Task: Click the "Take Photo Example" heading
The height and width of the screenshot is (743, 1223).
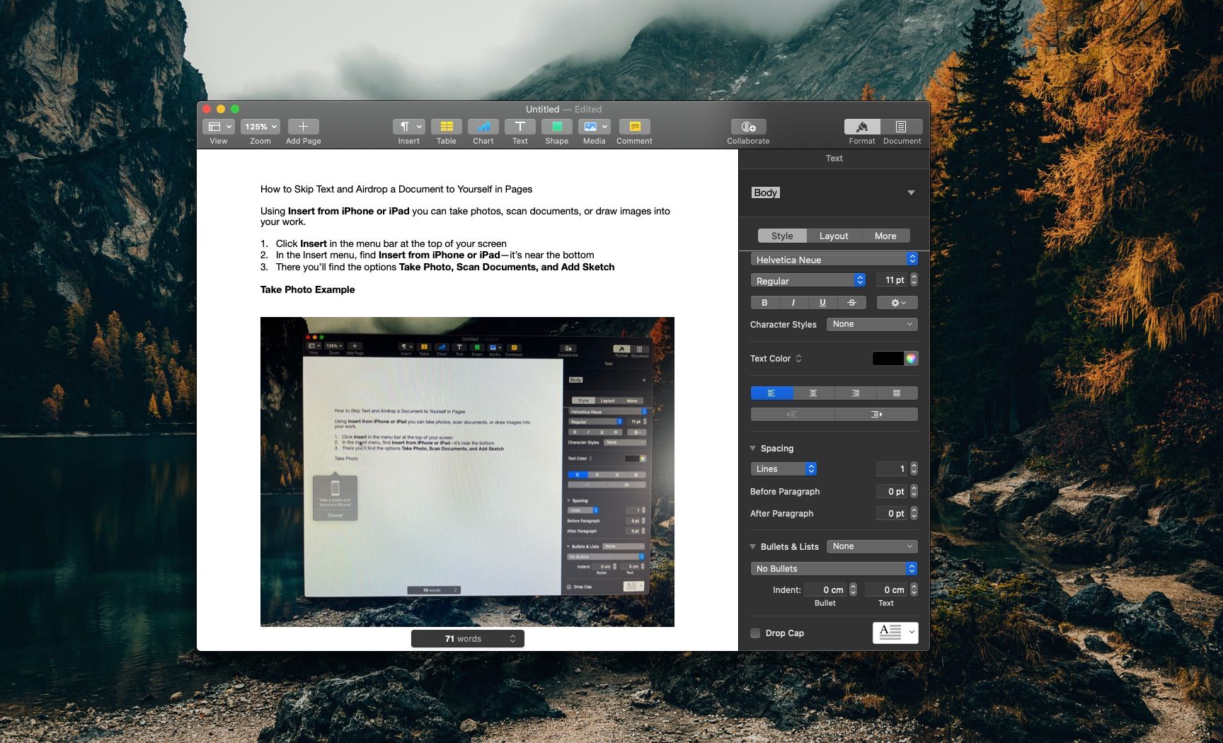Action: pyautogui.click(x=307, y=289)
